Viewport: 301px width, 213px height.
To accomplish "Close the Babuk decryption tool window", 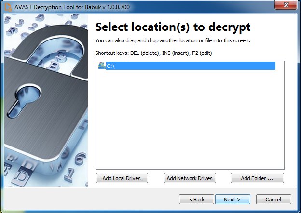I will tap(286, 5).
